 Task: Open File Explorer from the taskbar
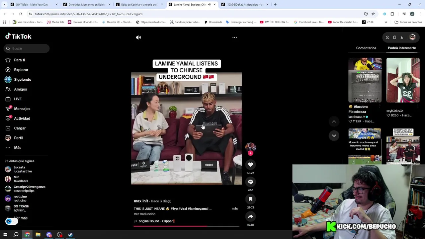coord(38,235)
